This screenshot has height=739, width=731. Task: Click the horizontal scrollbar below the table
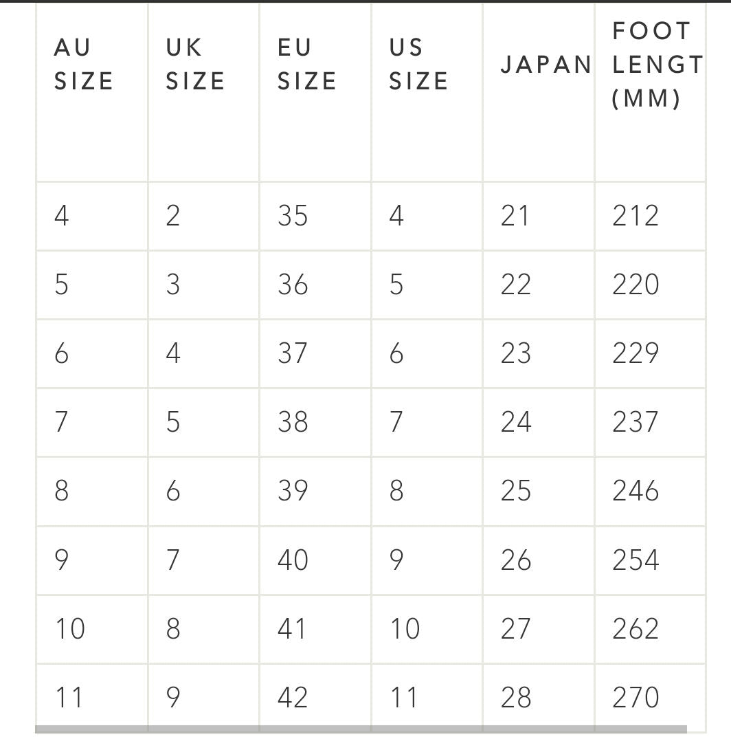[361, 729]
